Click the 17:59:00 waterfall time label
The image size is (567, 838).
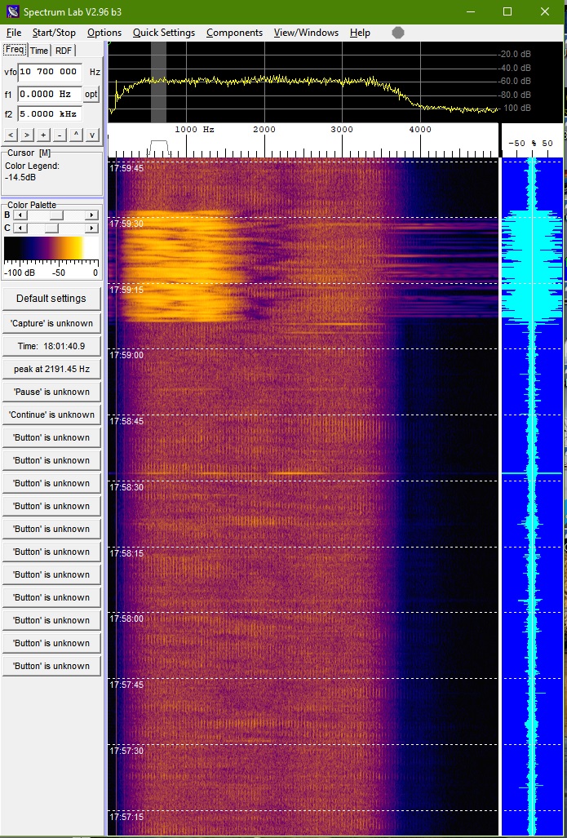pyautogui.click(x=126, y=356)
